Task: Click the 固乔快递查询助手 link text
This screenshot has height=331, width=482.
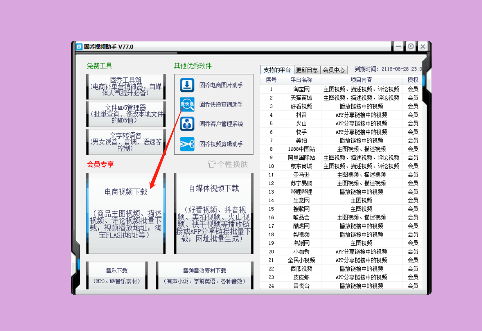Action: point(221,104)
